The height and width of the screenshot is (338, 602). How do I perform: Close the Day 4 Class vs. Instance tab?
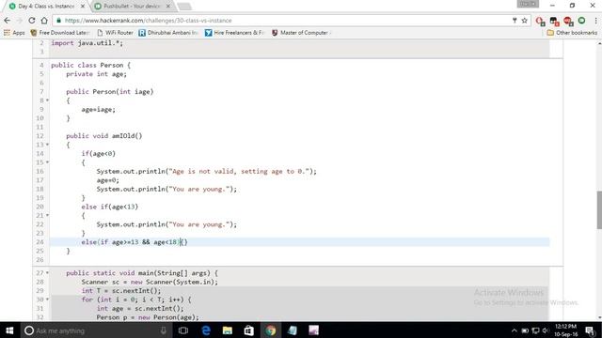(x=83, y=7)
